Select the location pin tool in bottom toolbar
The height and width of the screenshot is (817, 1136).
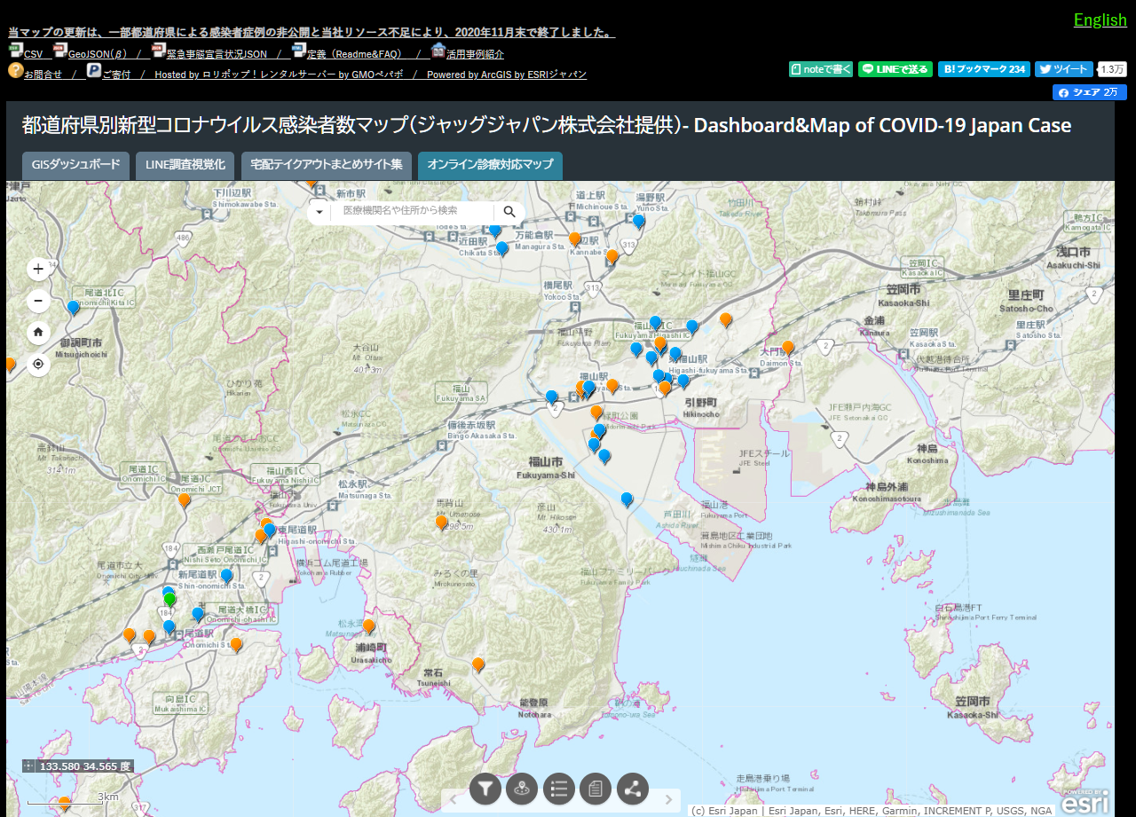coord(522,788)
